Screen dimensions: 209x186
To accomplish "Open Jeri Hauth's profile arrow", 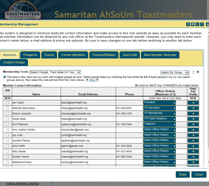I will pyautogui.click(x=193, y=103).
